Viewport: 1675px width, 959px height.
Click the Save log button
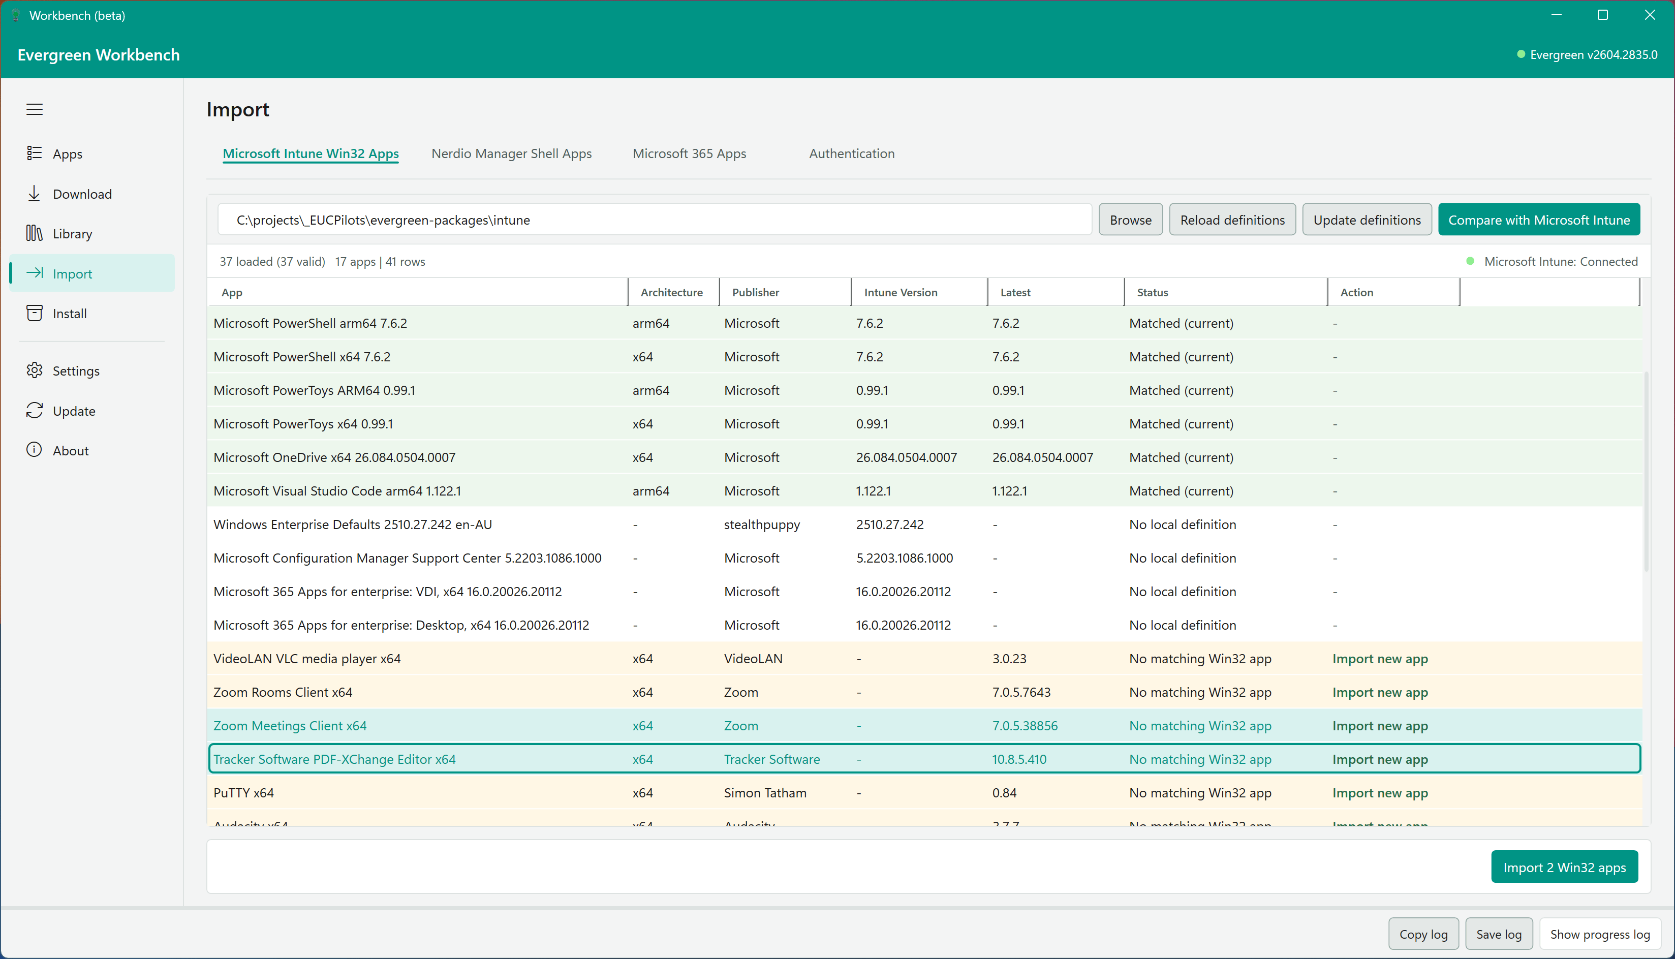pos(1499,934)
